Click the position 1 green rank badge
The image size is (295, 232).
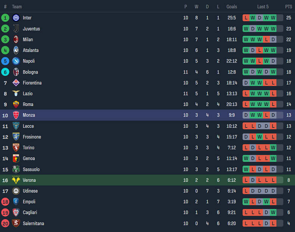[x=5, y=18]
